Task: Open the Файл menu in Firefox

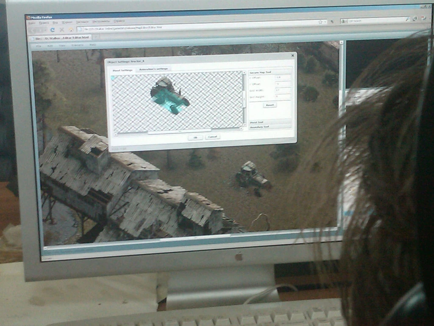Action: [x=31, y=23]
